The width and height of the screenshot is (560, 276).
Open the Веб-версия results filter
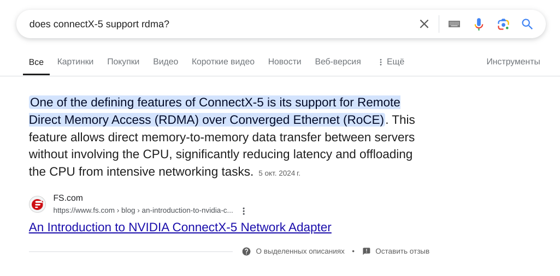click(x=338, y=62)
